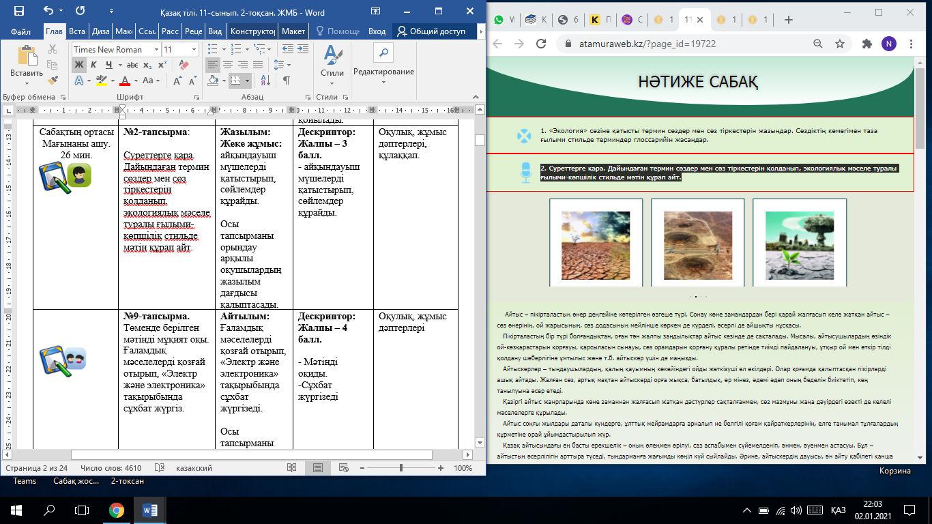Toggle italic formatting (К) in the ribbon
Image resolution: width=932 pixels, height=524 pixels.
tap(94, 65)
